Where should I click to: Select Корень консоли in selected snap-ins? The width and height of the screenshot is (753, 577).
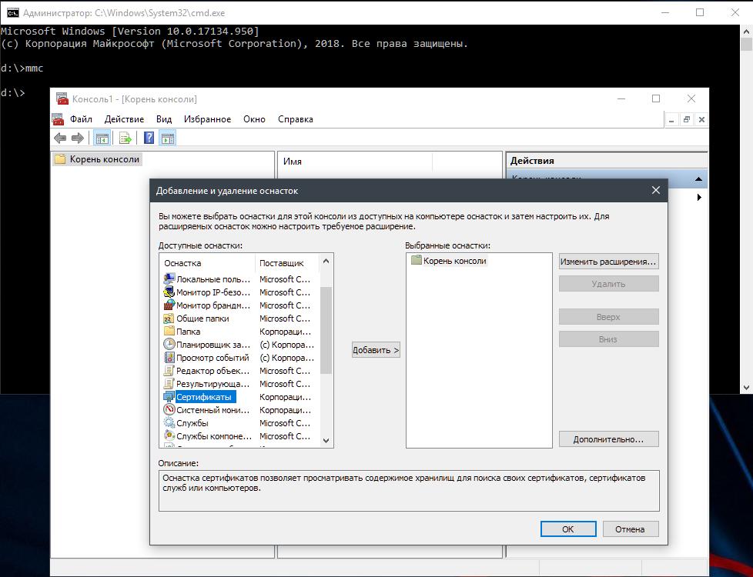454,261
